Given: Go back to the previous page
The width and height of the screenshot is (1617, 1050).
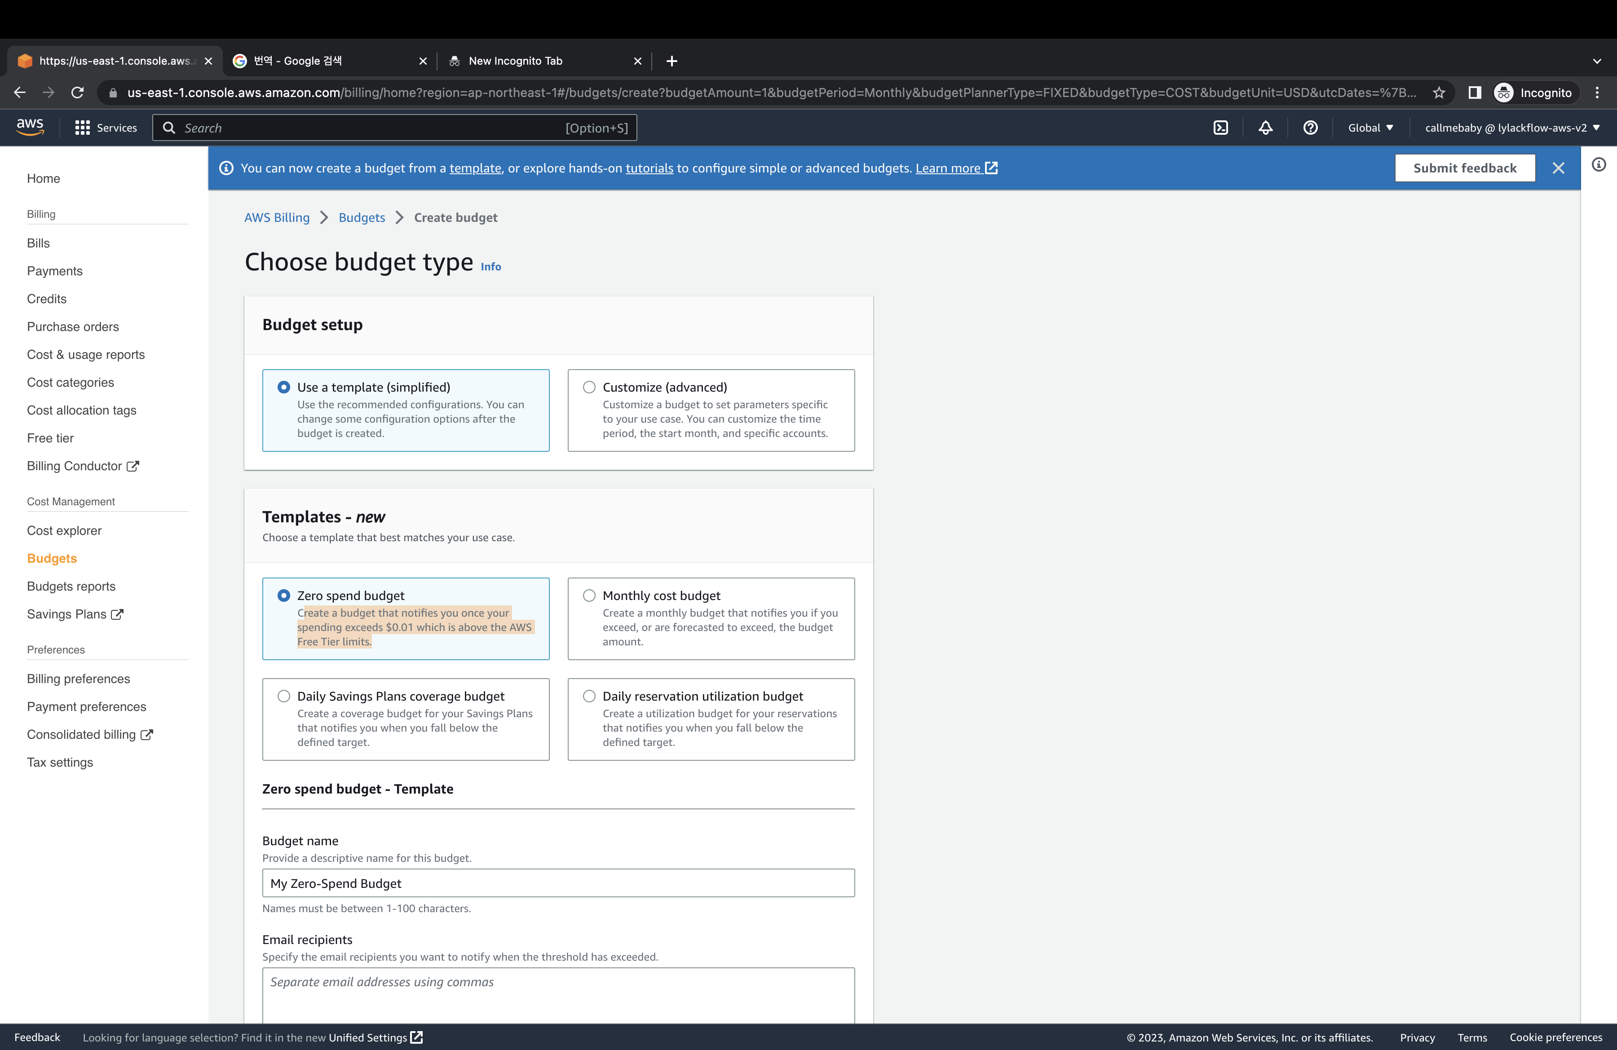Looking at the screenshot, I should (x=20, y=93).
